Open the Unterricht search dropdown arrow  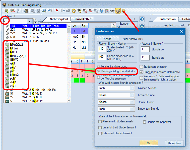[30, 21]
